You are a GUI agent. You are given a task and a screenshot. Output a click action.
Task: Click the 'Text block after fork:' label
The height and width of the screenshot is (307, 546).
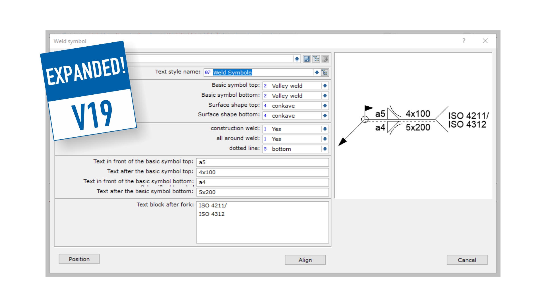pos(165,205)
